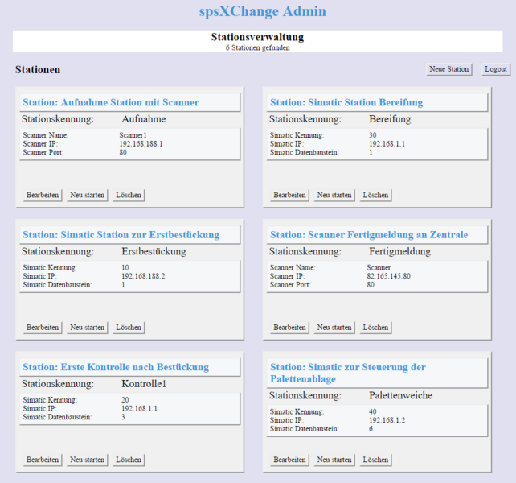The image size is (516, 483).
Task: Delete the Erstbestückung station
Action: [x=129, y=328]
